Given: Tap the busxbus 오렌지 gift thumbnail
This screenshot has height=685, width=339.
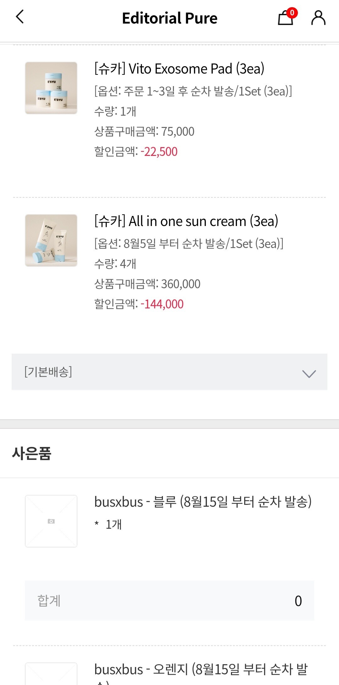Looking at the screenshot, I should pos(51,674).
